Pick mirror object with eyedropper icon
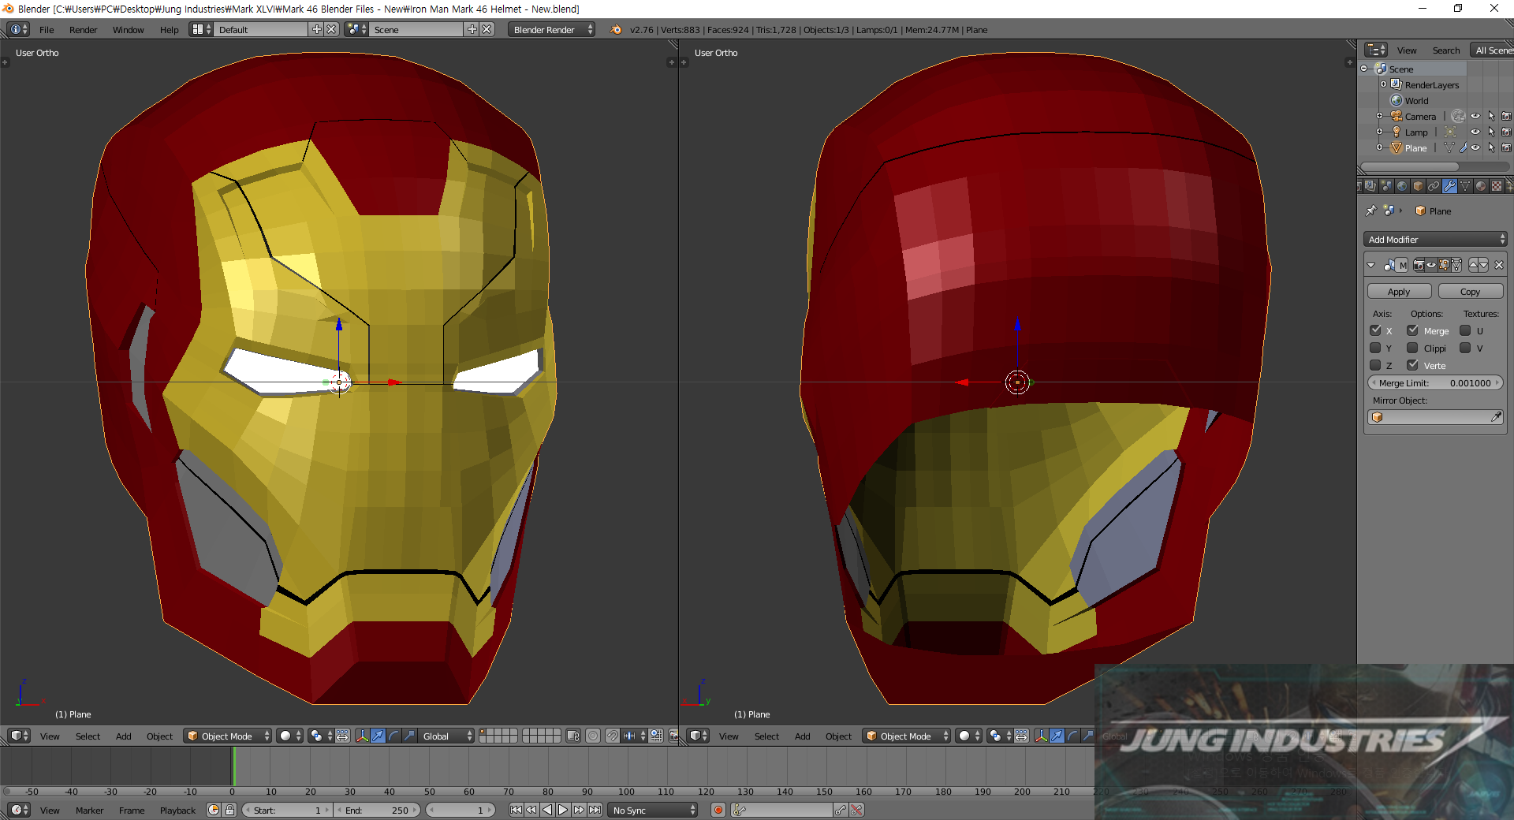Image resolution: width=1514 pixels, height=820 pixels. click(x=1496, y=417)
